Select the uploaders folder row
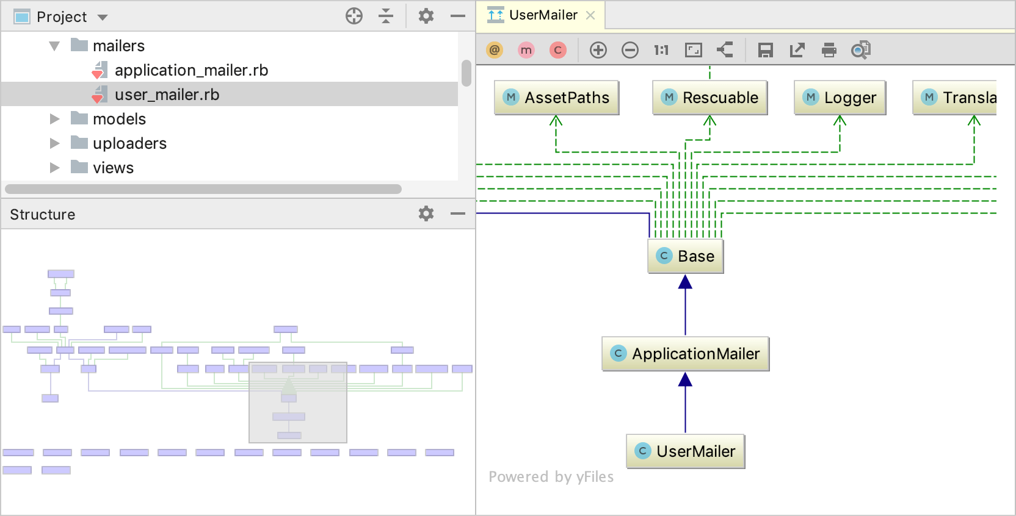Screen dimensions: 1016x516 pyautogui.click(x=230, y=143)
